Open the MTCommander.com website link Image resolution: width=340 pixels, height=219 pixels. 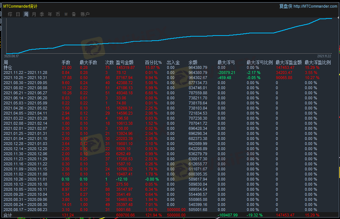(315, 6)
